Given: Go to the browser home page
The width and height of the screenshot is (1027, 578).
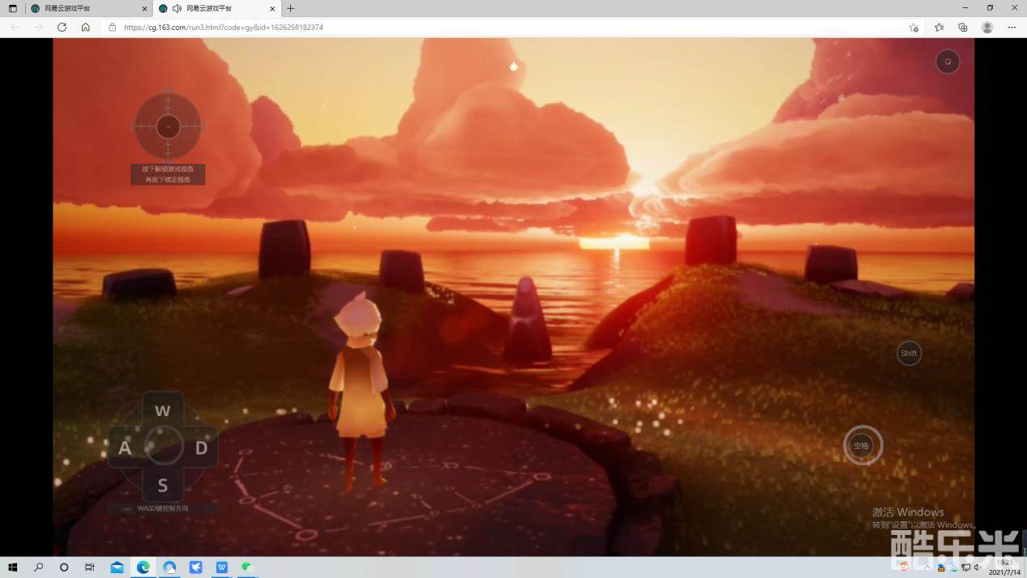Looking at the screenshot, I should [x=85, y=27].
